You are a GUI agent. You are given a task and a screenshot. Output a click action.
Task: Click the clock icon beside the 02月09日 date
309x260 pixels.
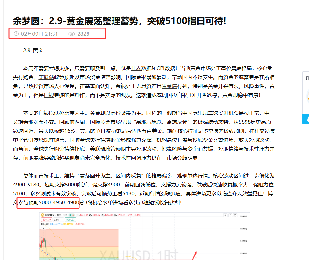point(16,34)
